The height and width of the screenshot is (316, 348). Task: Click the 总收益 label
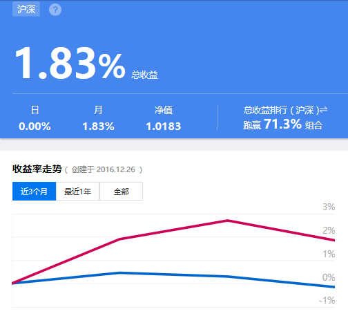point(144,75)
